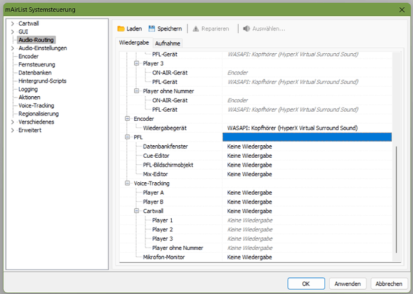
Task: Select the Wiedergabegerät row under Encoder
Action: (165, 128)
